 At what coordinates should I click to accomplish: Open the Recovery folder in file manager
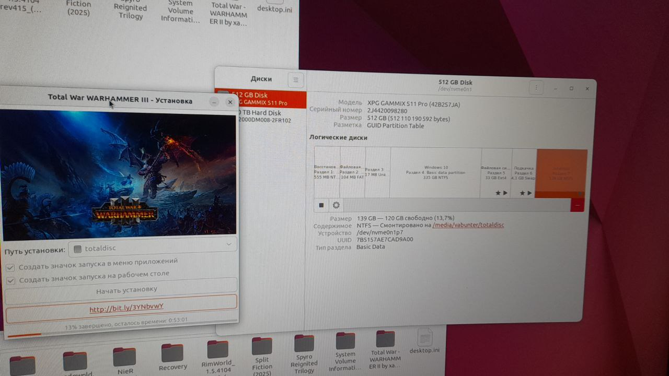click(172, 357)
